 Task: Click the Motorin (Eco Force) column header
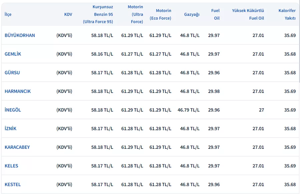coord(160,14)
